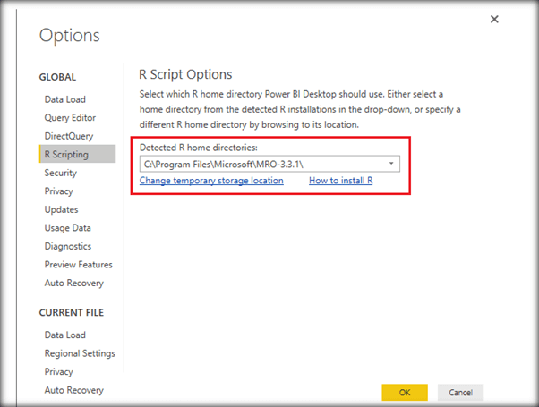Go to DirectQuery options

pos(69,136)
